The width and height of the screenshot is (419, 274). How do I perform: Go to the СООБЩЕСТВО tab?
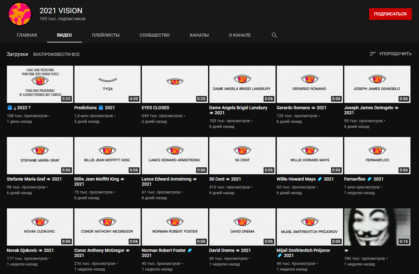coord(155,35)
